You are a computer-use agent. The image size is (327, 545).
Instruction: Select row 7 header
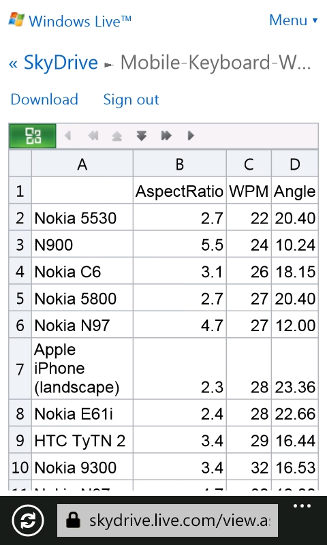(20, 369)
